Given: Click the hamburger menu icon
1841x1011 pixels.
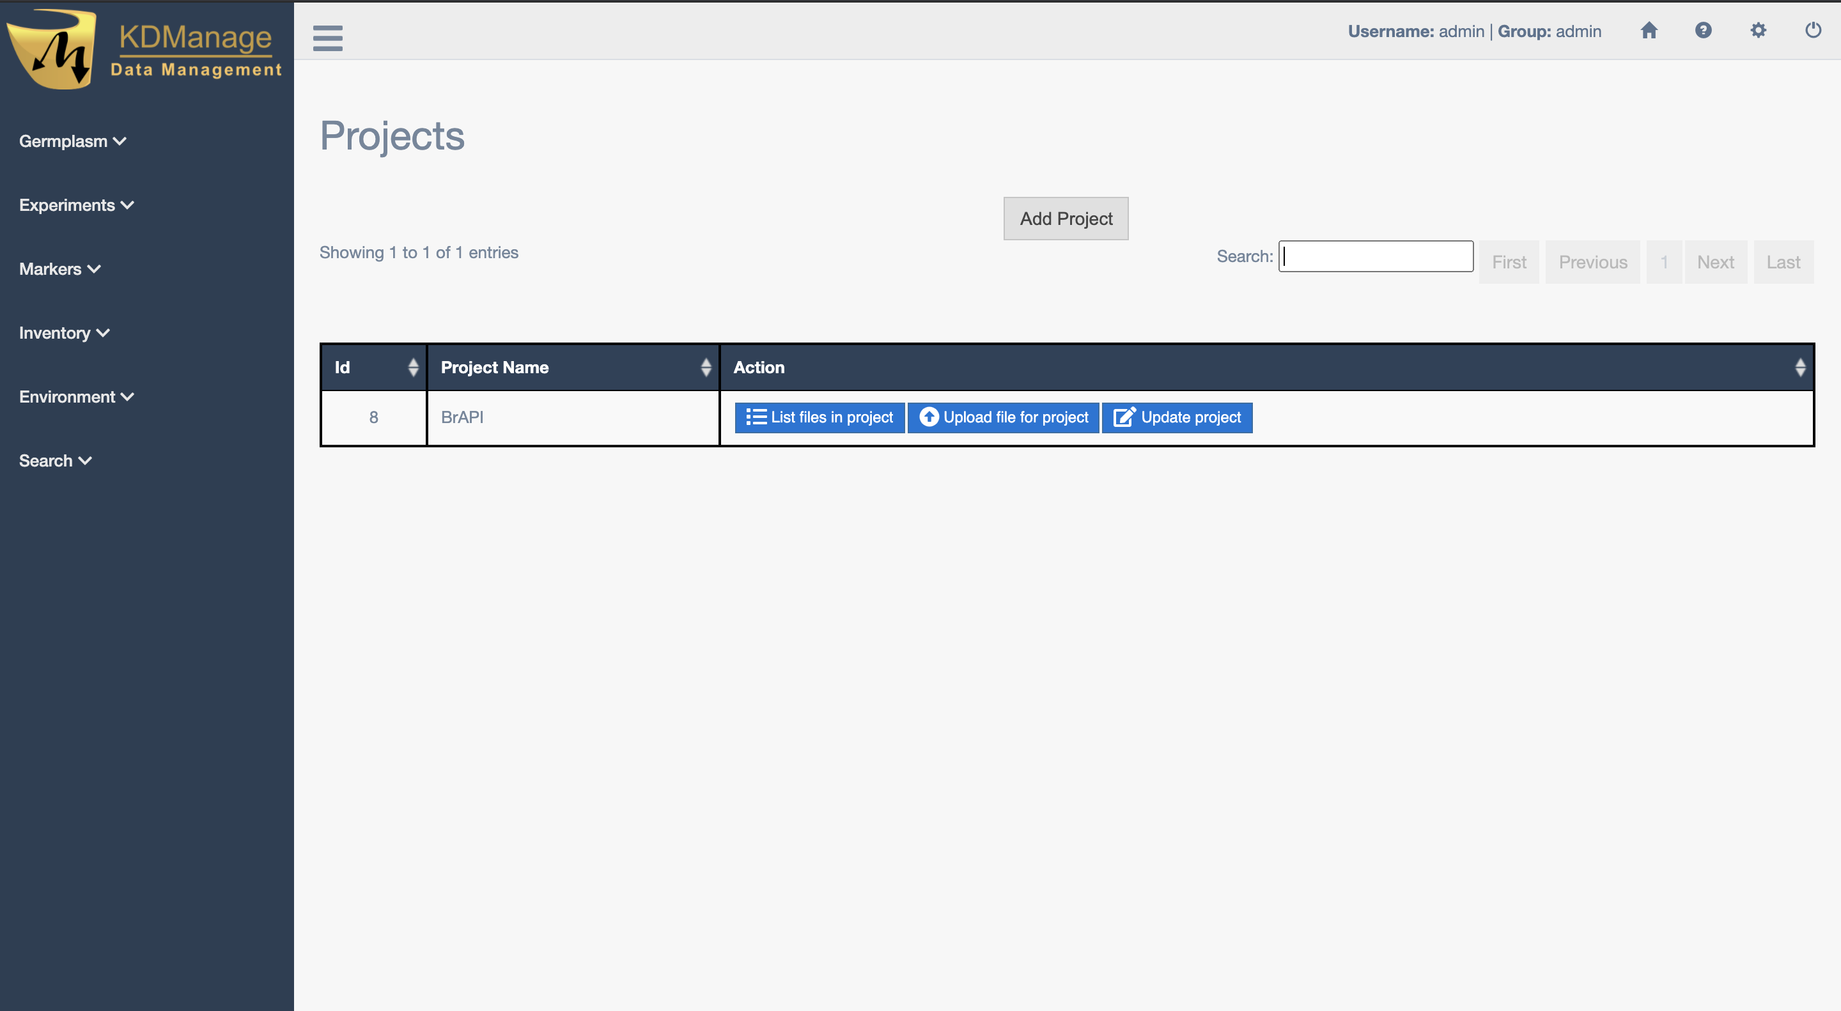Looking at the screenshot, I should (x=327, y=38).
